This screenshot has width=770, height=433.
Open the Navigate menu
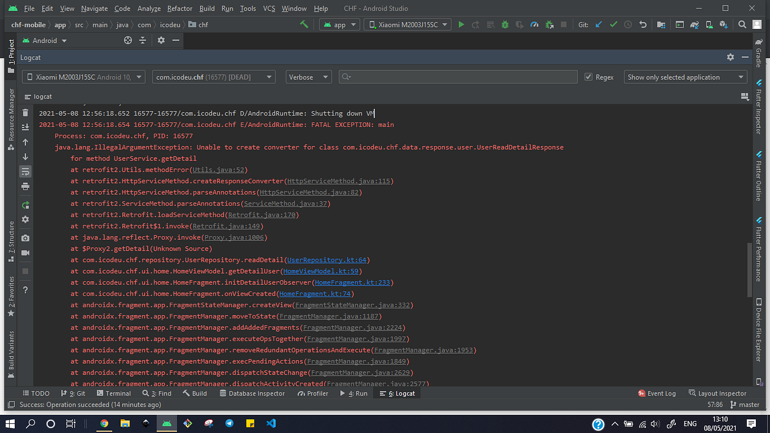tap(94, 9)
